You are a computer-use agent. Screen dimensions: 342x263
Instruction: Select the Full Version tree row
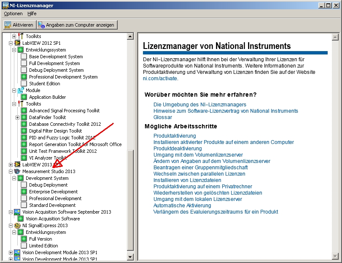coord(40,239)
